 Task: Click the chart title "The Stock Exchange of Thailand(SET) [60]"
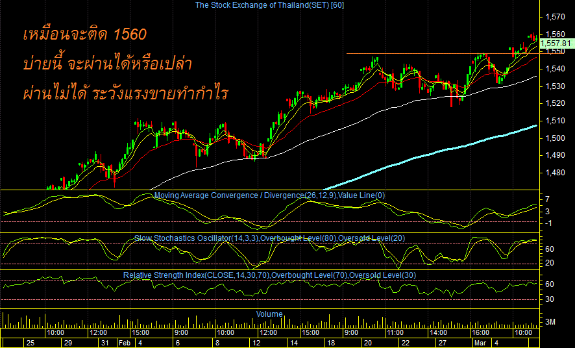click(269, 5)
